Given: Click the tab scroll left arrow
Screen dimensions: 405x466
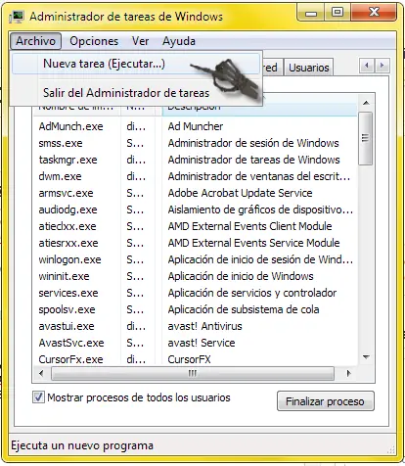Looking at the screenshot, I should point(367,66).
